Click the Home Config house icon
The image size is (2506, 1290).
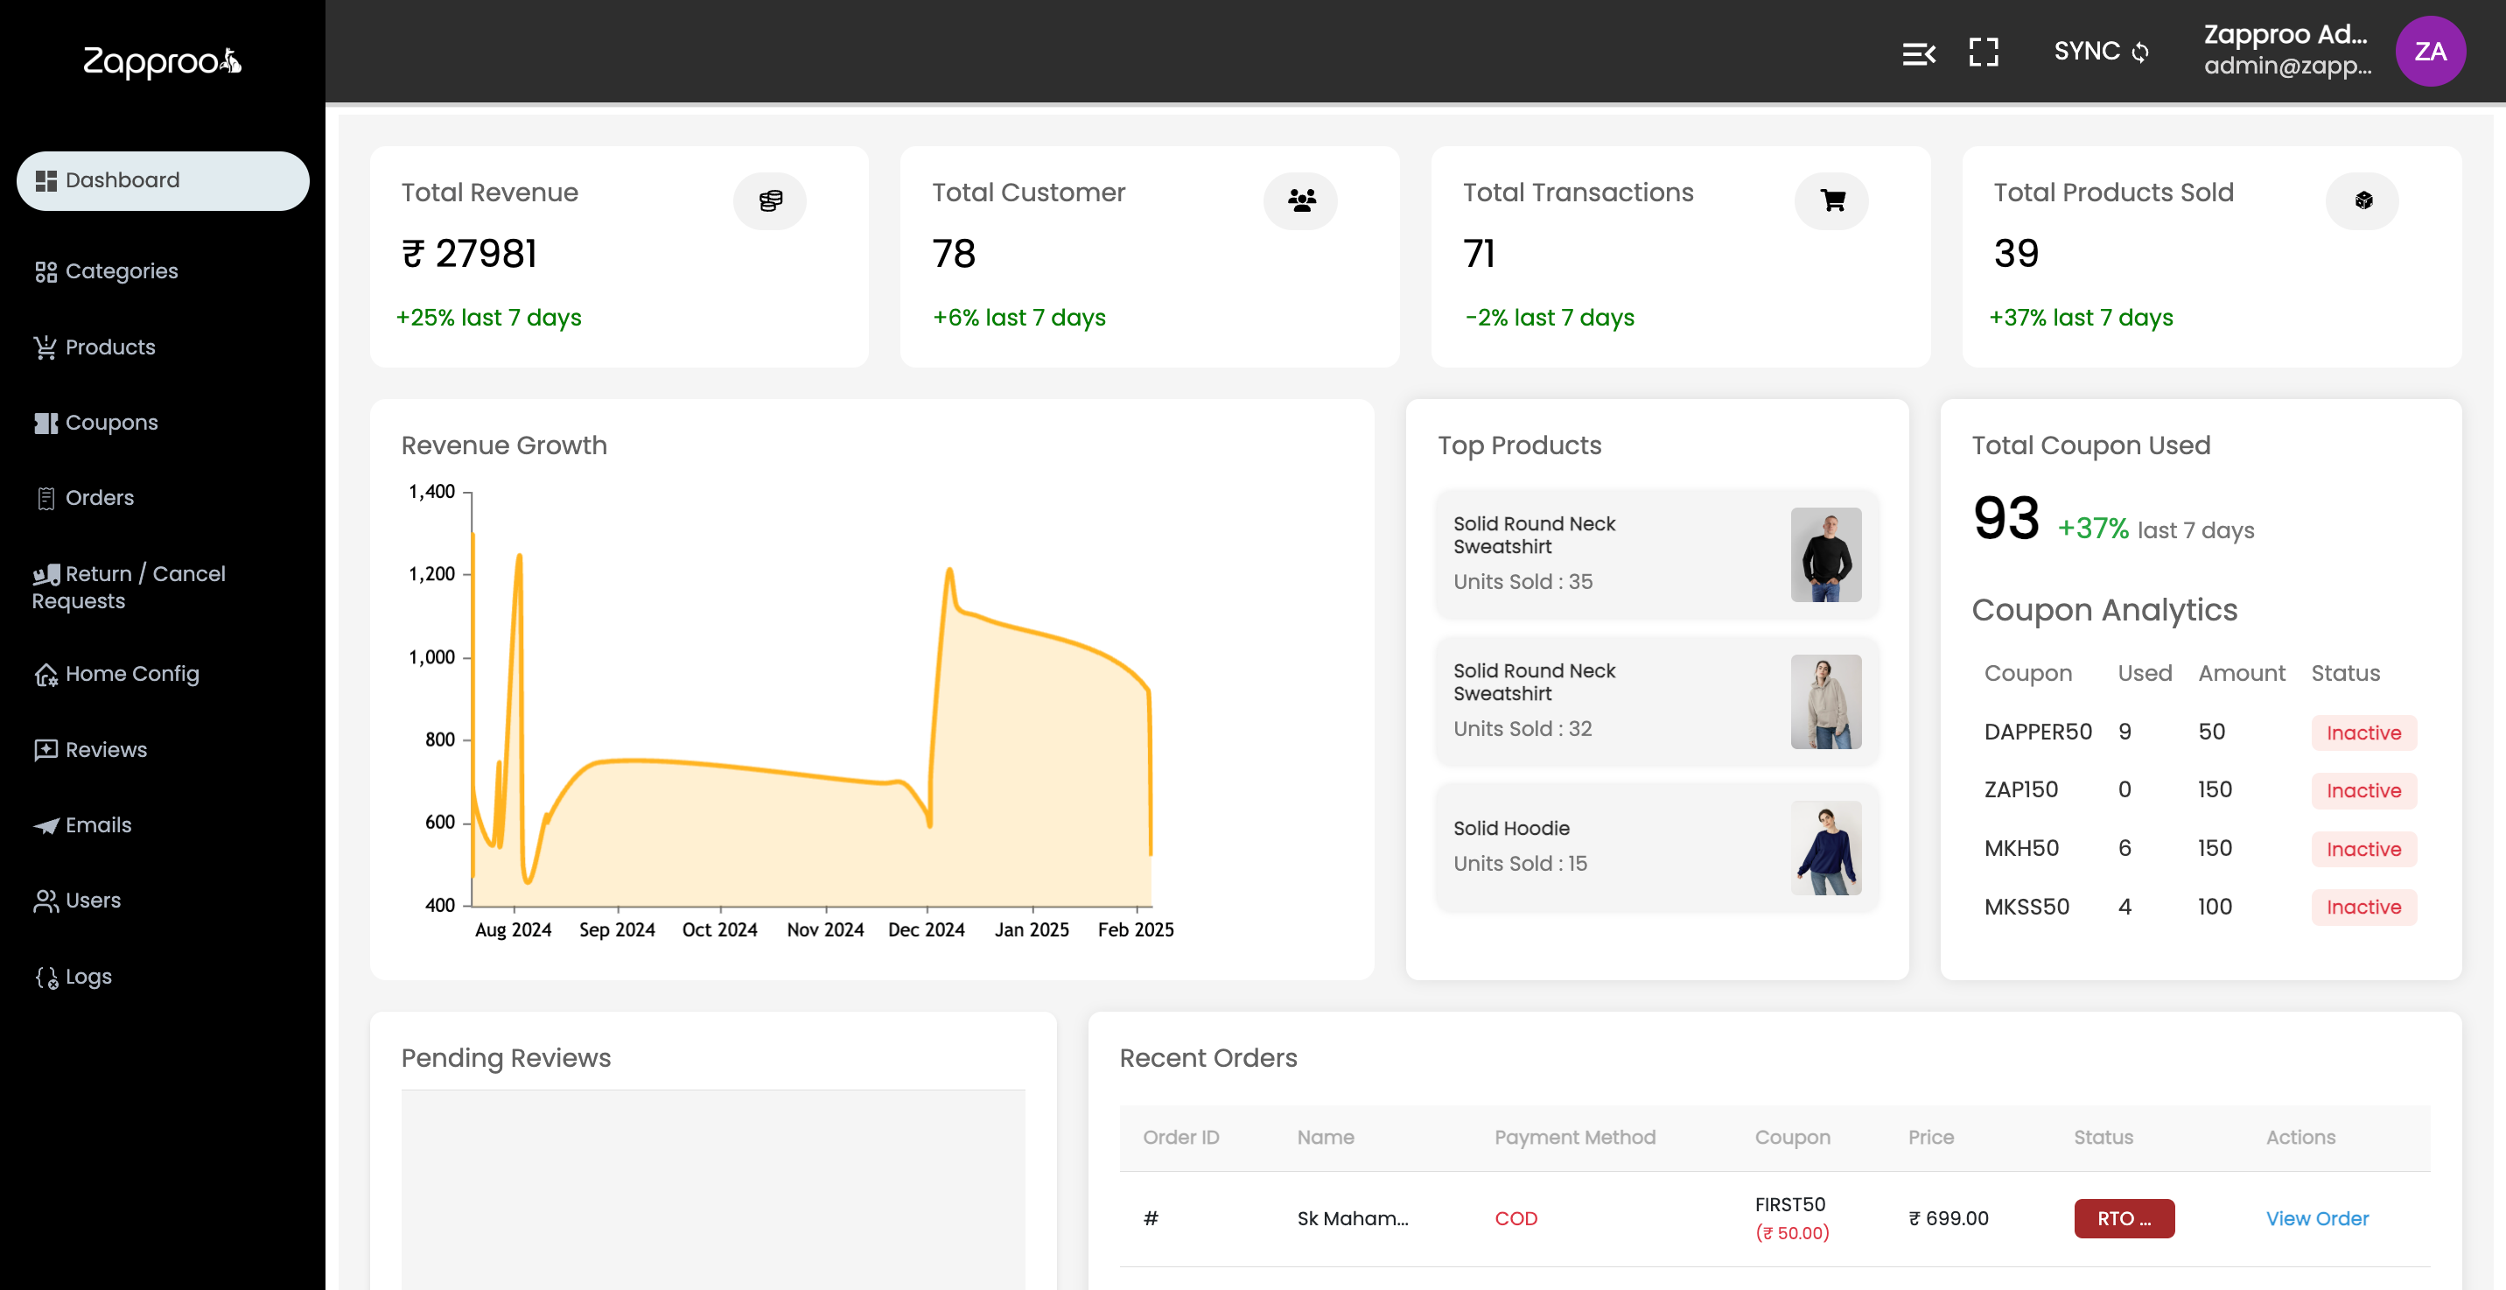tap(45, 674)
